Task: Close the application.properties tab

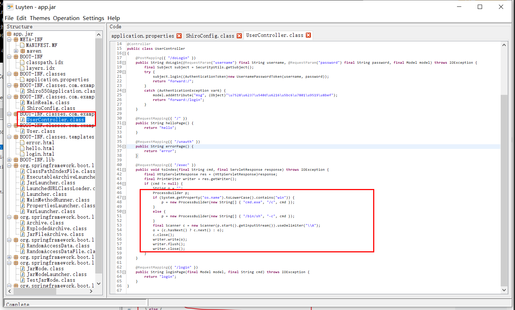Action: (179, 36)
